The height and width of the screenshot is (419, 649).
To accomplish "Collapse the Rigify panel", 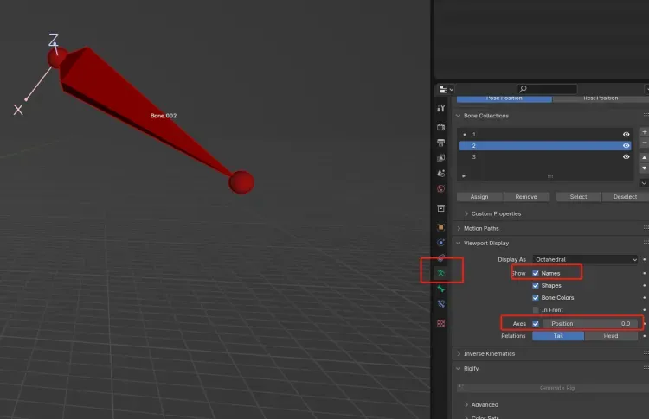I will click(458, 368).
